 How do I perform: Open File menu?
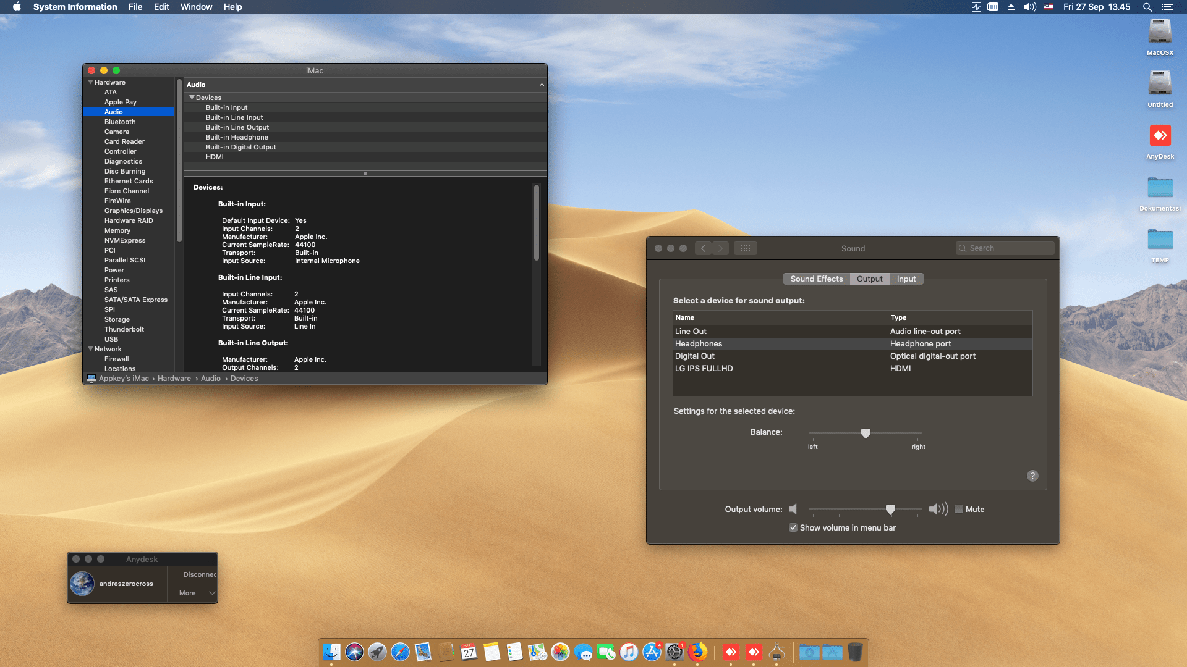[135, 7]
